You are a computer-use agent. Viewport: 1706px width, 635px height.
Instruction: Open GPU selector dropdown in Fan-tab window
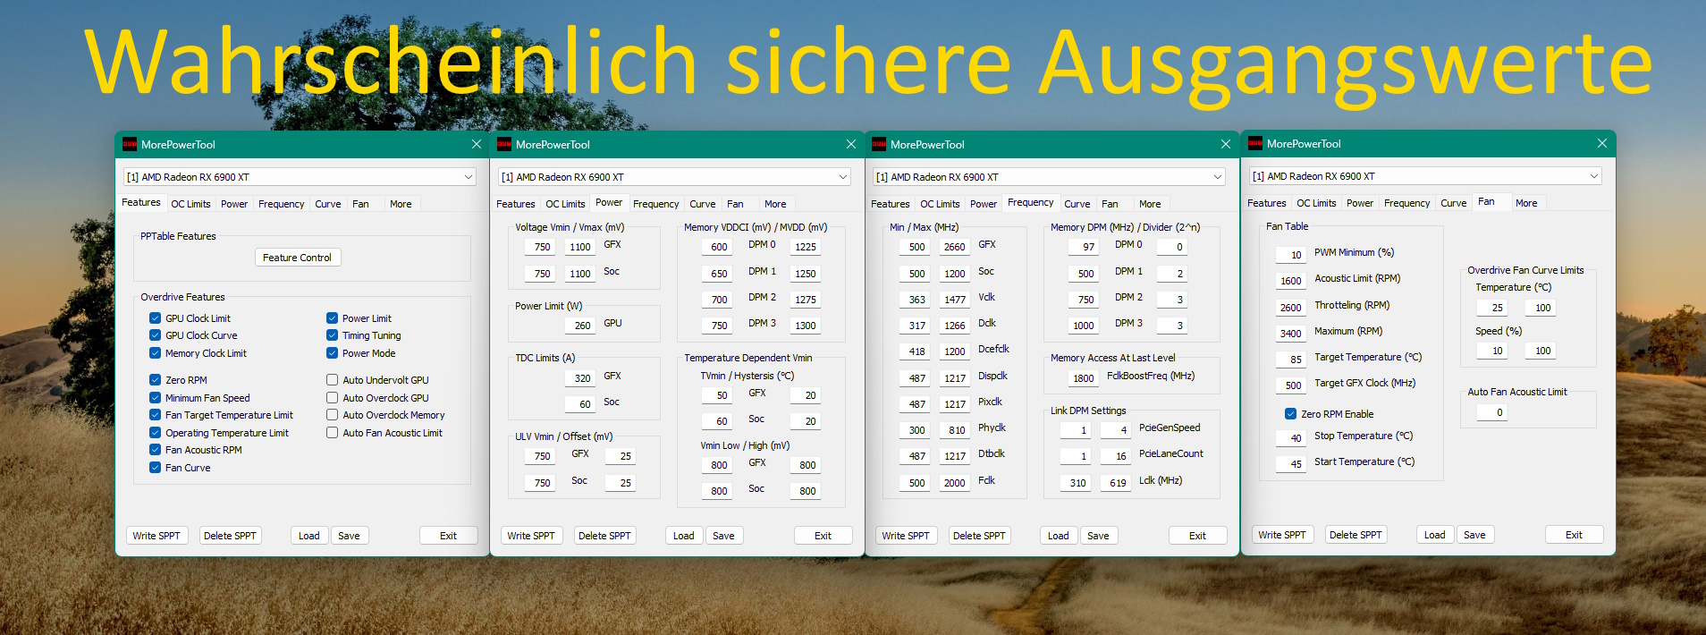point(1425,176)
